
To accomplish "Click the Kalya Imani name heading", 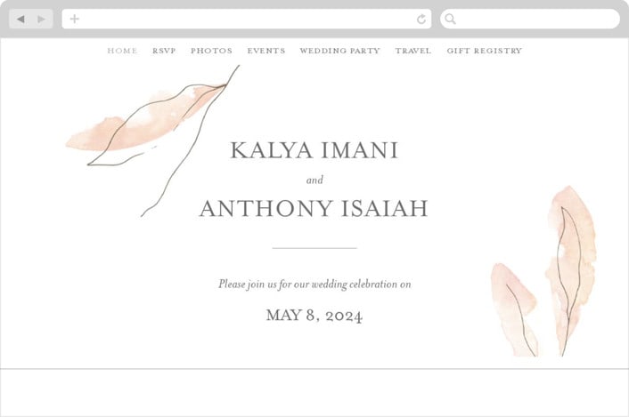I will click(314, 150).
